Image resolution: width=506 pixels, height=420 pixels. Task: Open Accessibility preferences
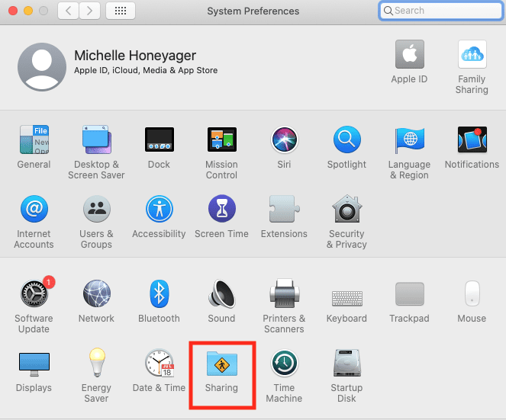coord(159,210)
